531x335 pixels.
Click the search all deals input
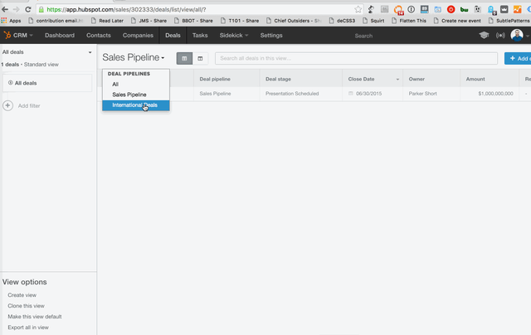pos(356,58)
